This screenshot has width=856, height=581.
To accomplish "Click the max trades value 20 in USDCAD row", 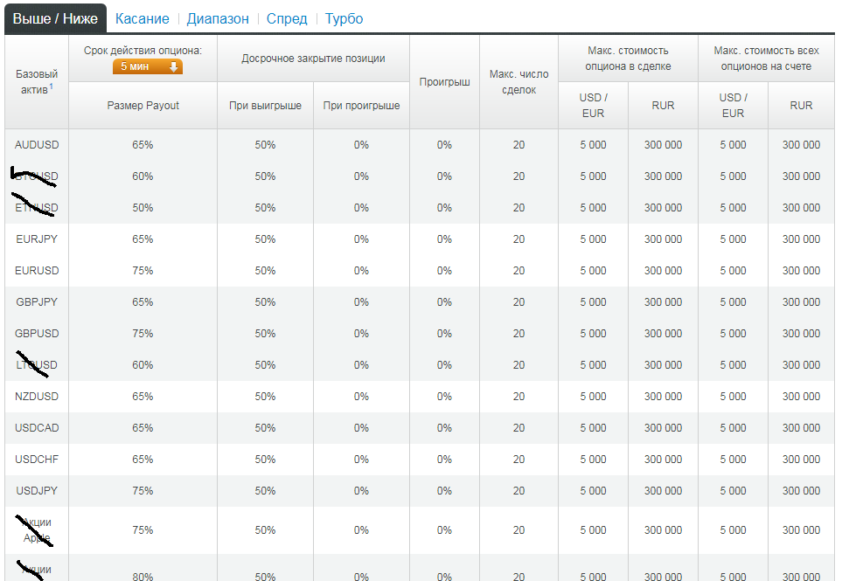I will coord(518,428).
